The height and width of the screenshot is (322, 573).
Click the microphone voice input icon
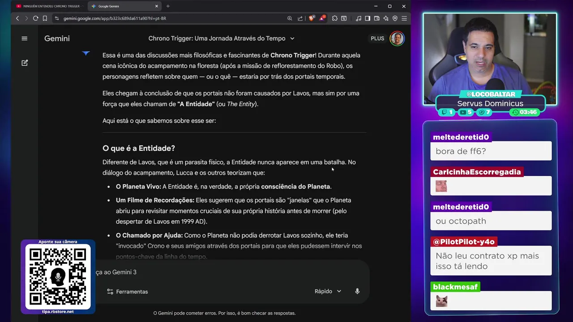point(357,291)
